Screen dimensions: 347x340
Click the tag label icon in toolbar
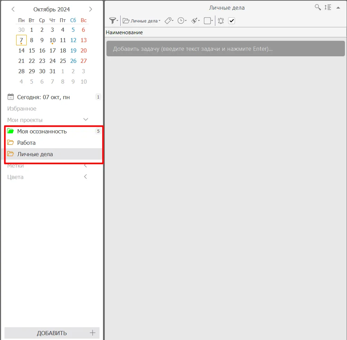click(168, 21)
